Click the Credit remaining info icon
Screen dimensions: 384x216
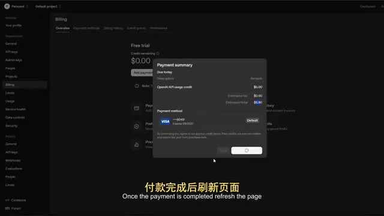158,53
